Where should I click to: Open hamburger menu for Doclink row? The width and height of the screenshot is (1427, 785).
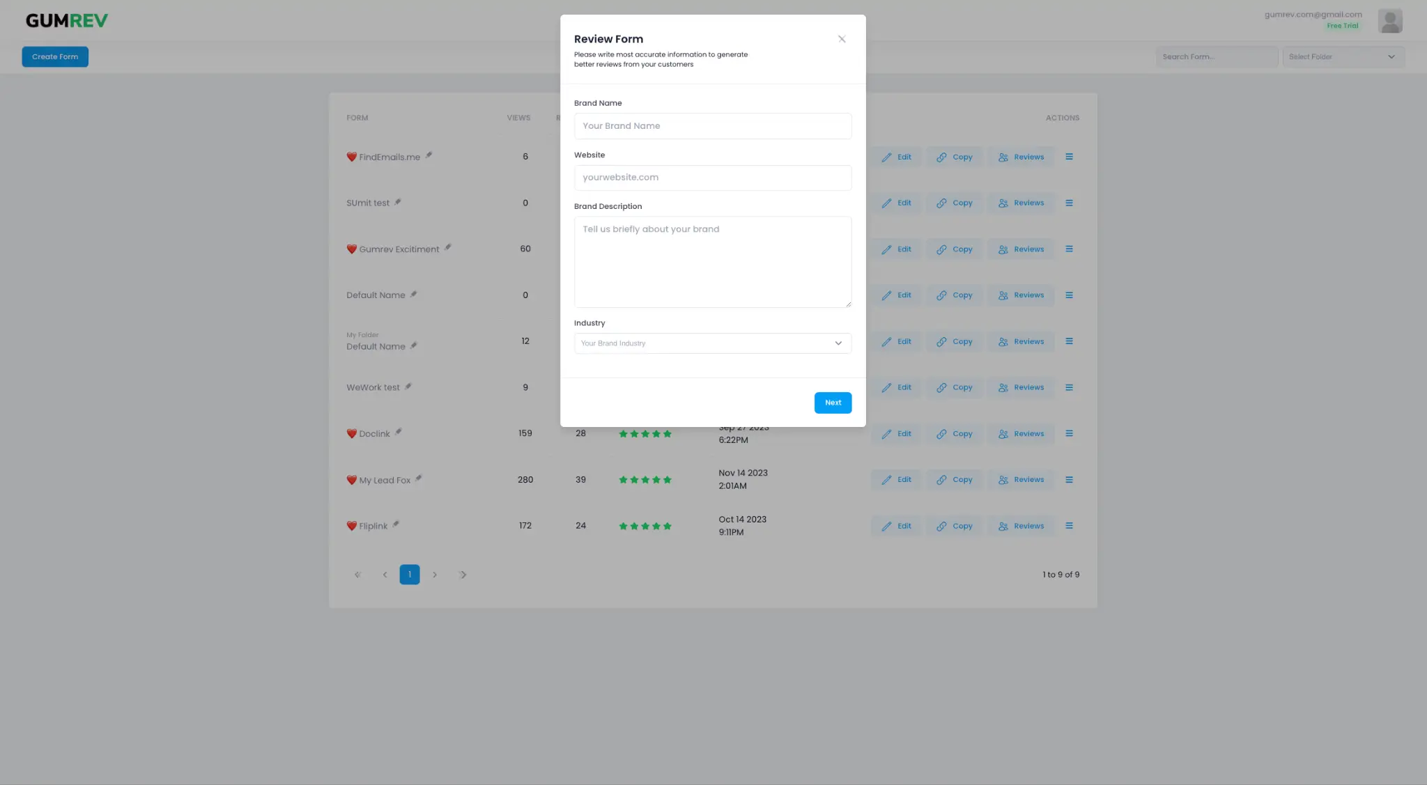(1069, 433)
